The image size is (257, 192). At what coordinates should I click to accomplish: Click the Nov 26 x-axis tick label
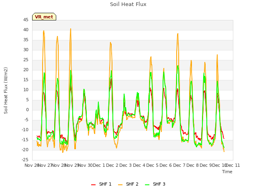tap(32, 165)
